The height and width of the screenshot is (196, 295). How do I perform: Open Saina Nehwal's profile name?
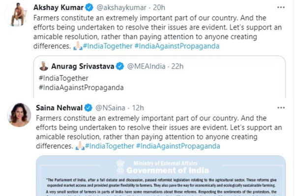(59, 108)
